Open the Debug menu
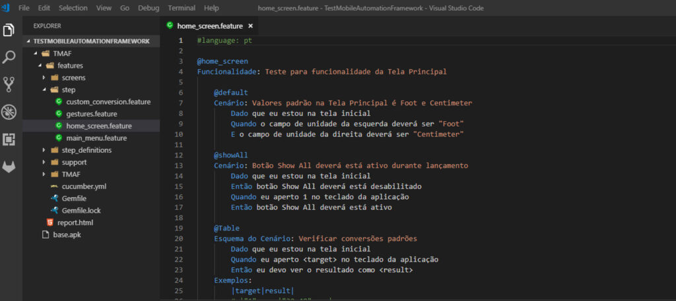Viewport: 676px width, 301px height. [x=149, y=8]
